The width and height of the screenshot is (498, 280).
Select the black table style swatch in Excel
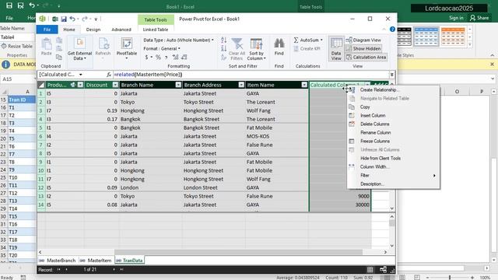pyautogui.click(x=404, y=37)
